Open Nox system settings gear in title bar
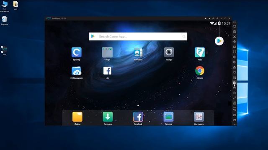 (x=217, y=18)
